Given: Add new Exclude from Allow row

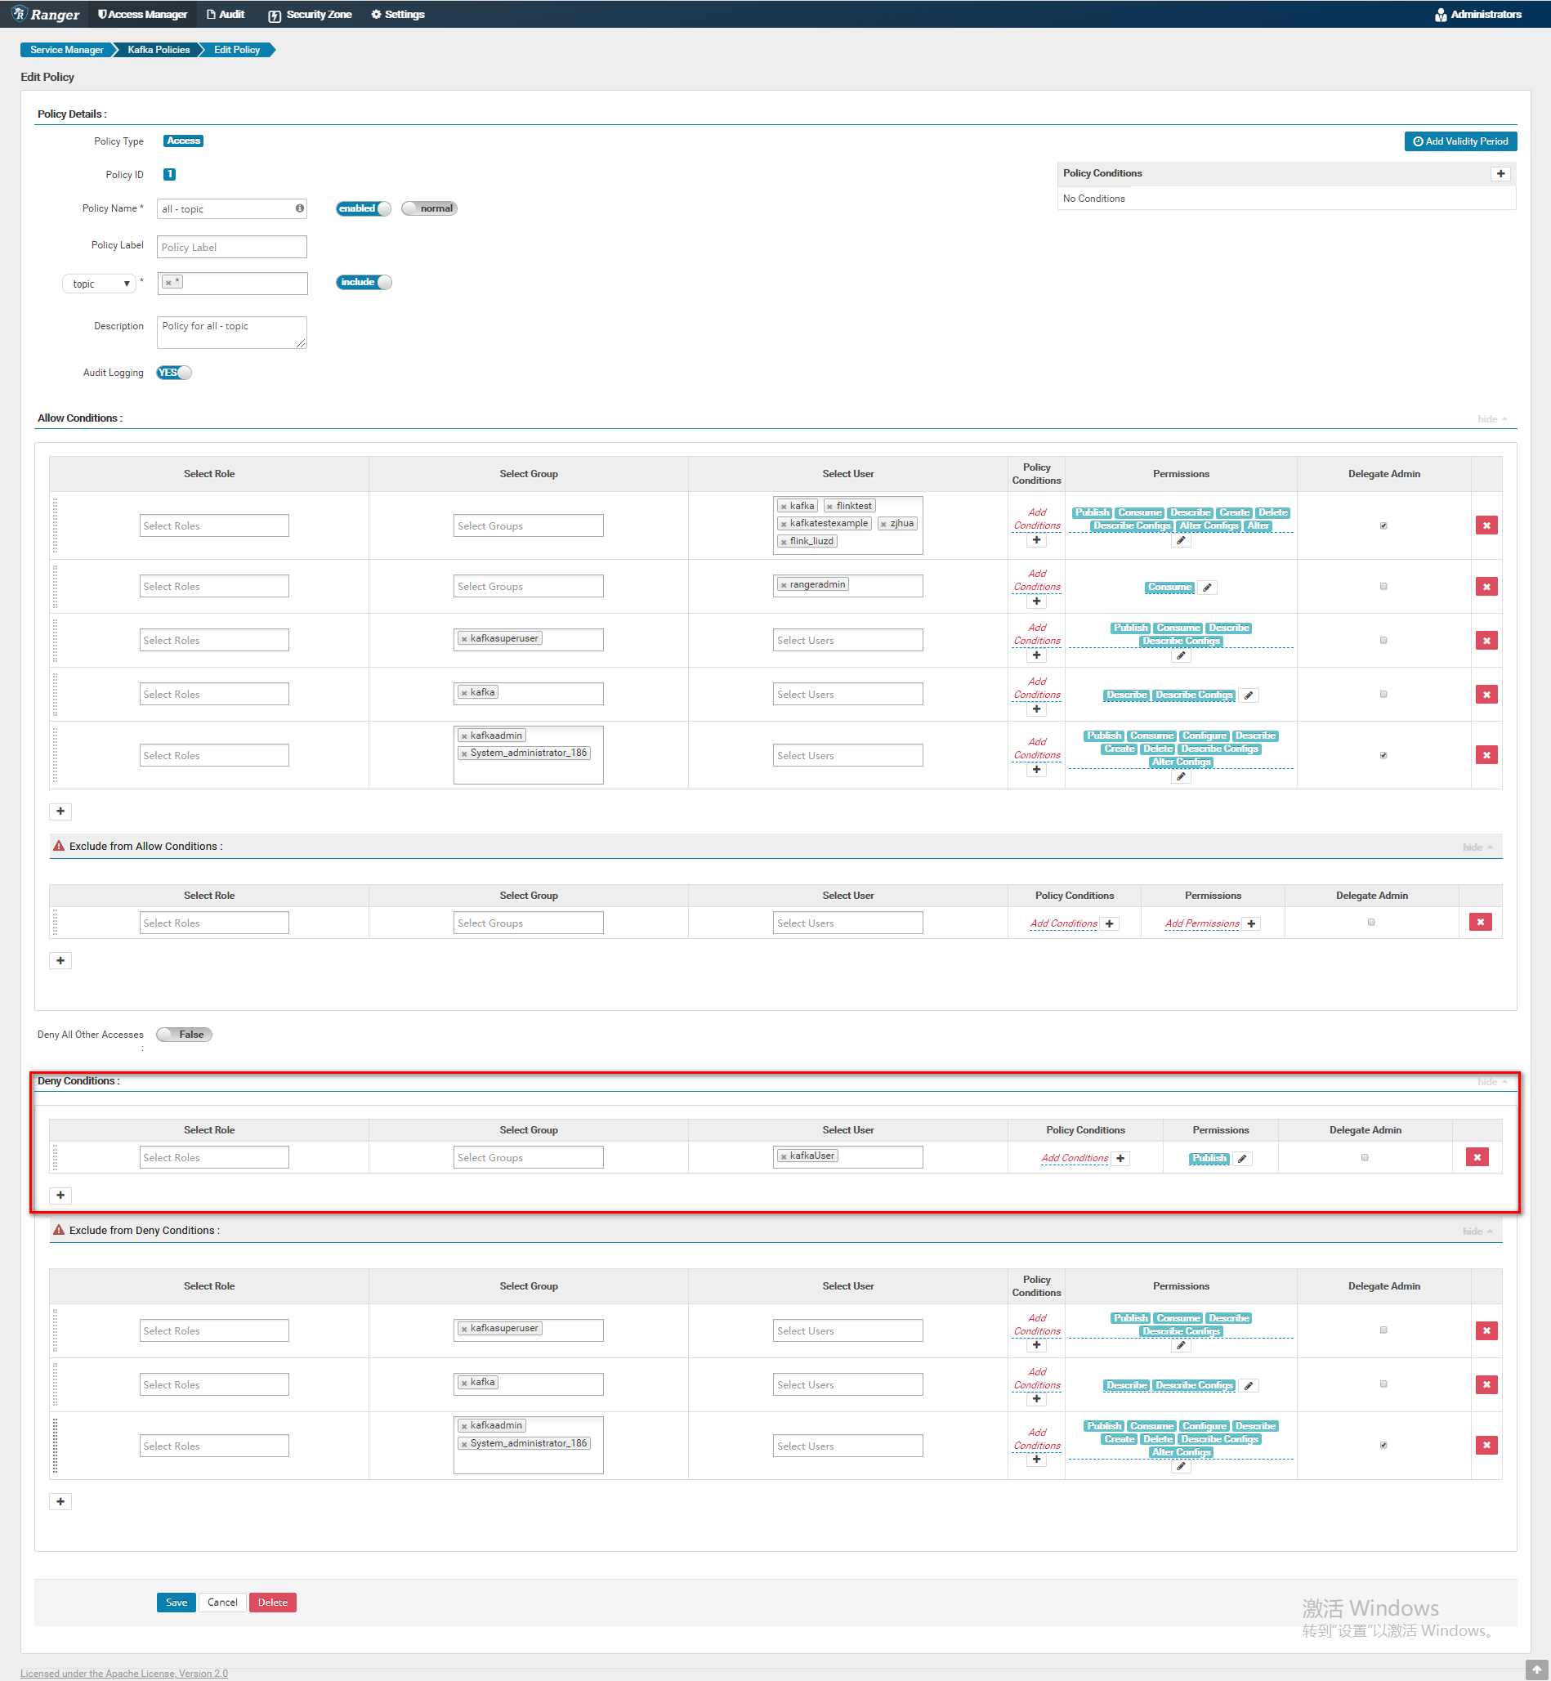Looking at the screenshot, I should [x=60, y=960].
